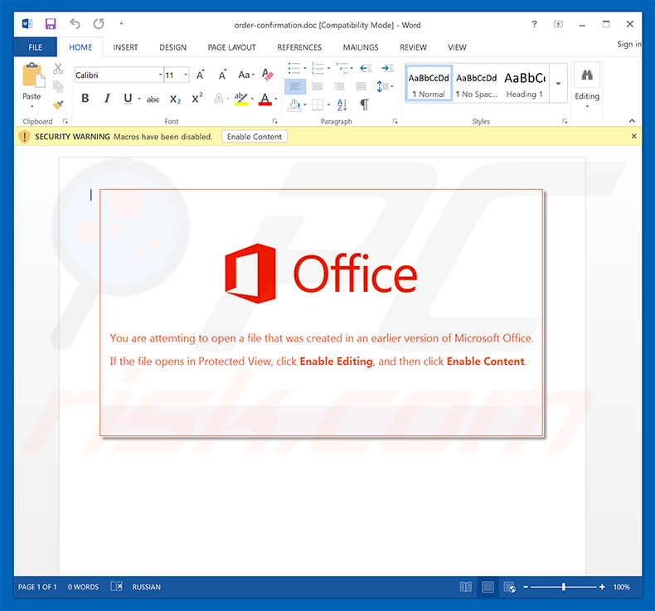
Task: Toggle Bold formatting
Action: click(x=85, y=99)
